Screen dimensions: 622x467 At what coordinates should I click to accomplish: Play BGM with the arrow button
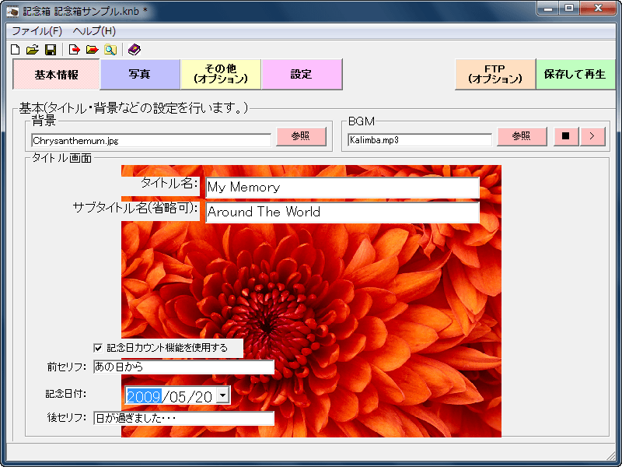(x=592, y=137)
